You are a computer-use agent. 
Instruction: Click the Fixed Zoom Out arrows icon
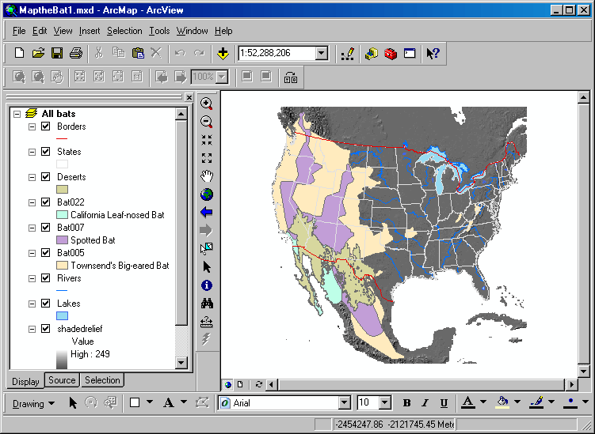(207, 158)
